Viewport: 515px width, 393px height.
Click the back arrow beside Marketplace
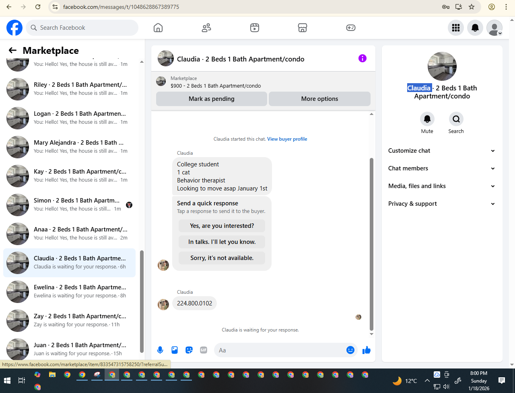point(12,50)
